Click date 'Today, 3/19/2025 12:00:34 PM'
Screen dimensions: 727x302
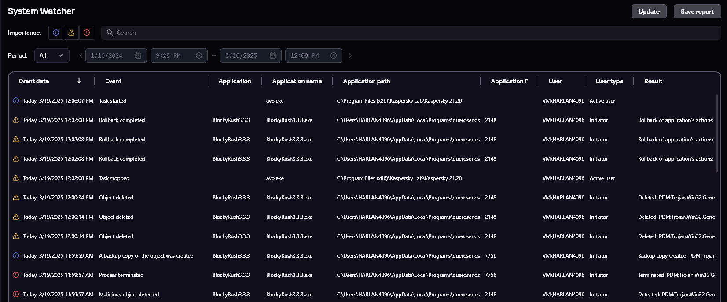pos(58,198)
